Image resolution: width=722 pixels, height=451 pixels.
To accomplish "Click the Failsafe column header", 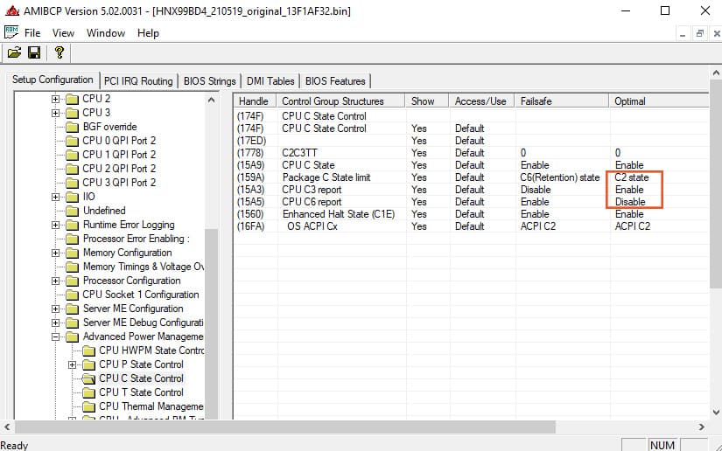I will coord(536,101).
